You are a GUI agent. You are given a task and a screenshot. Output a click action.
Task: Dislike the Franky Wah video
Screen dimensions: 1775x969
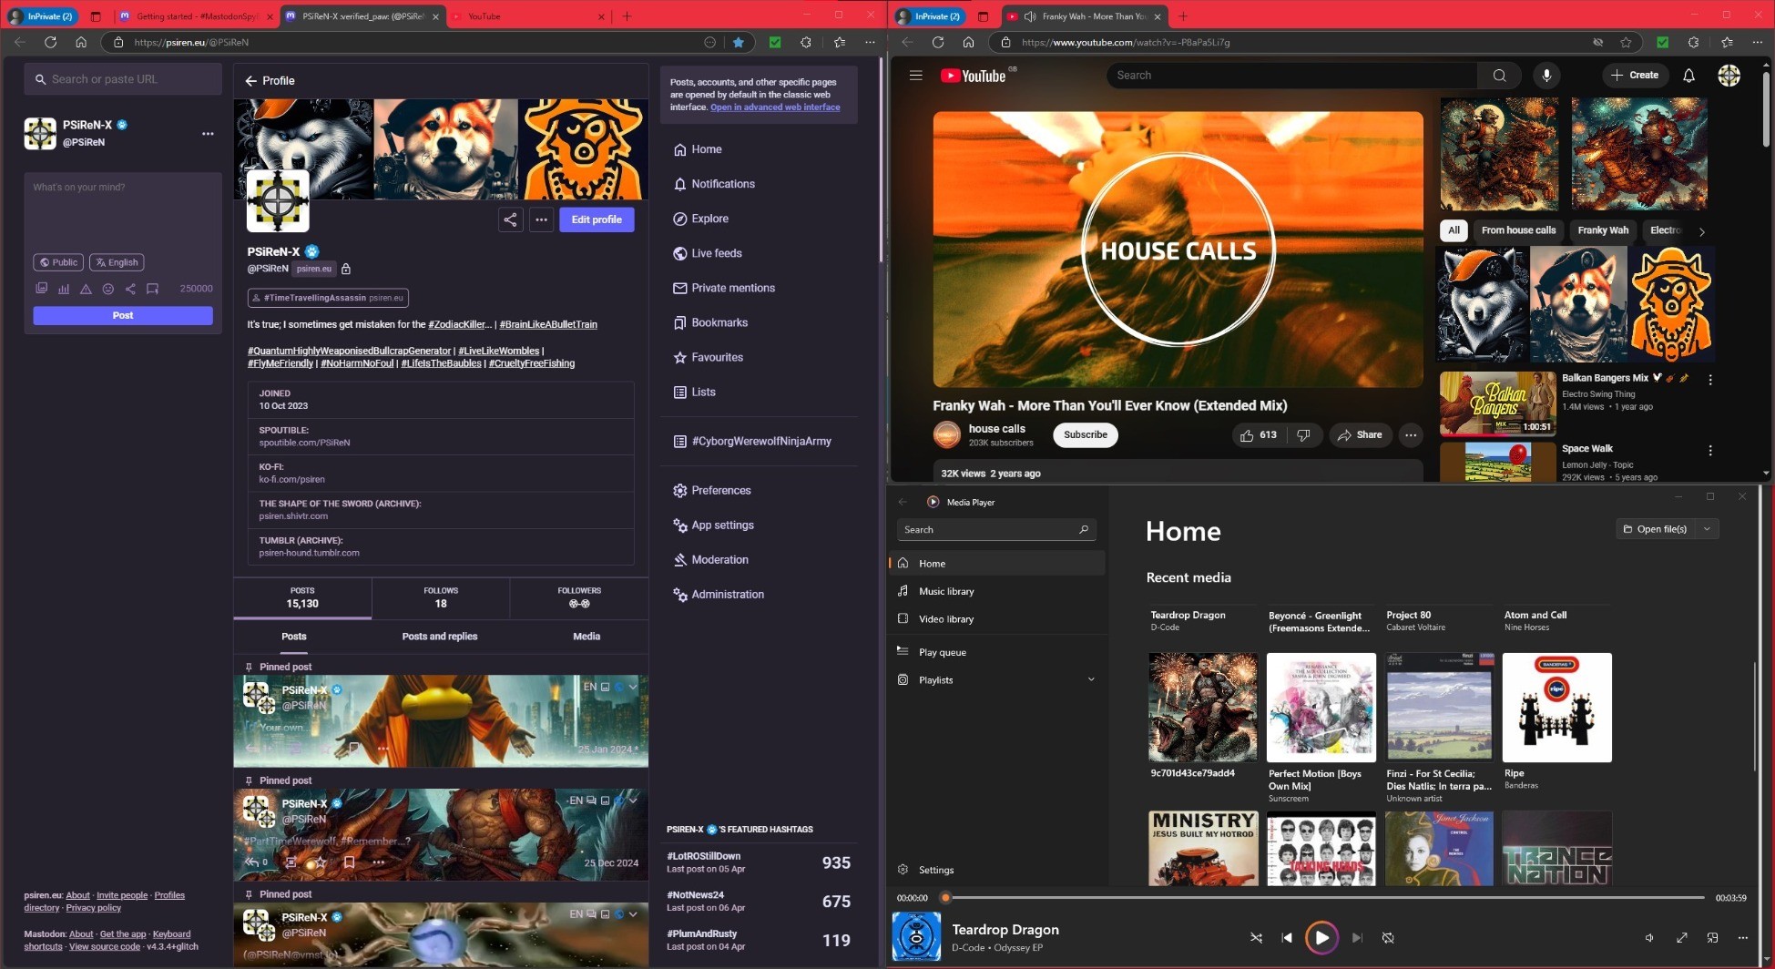pos(1303,435)
